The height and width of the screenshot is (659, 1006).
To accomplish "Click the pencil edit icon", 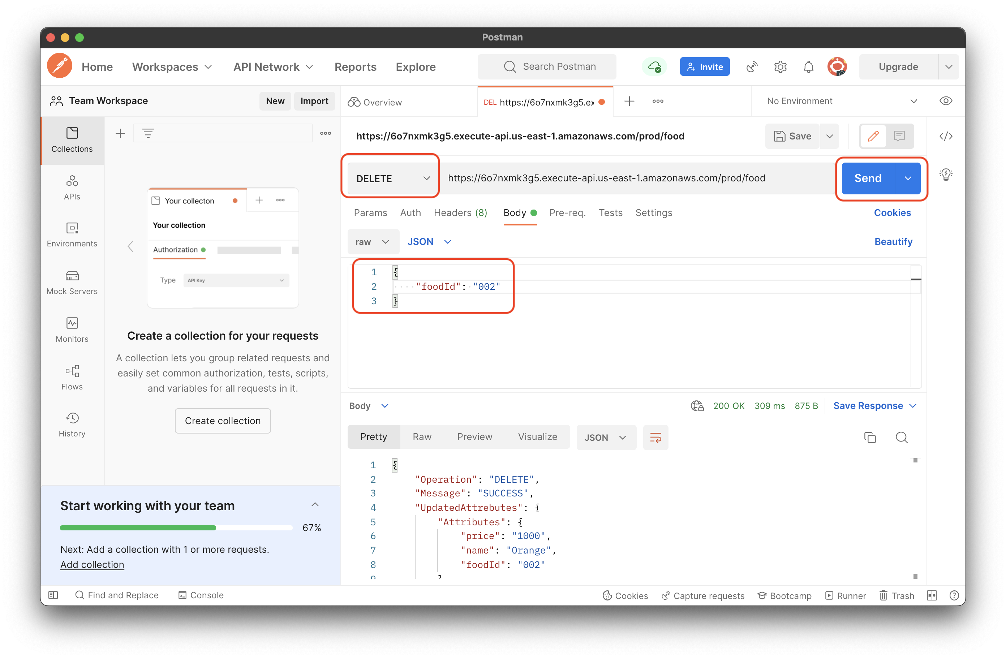I will click(873, 136).
